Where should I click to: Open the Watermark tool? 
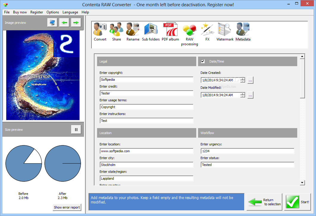[x=225, y=32]
